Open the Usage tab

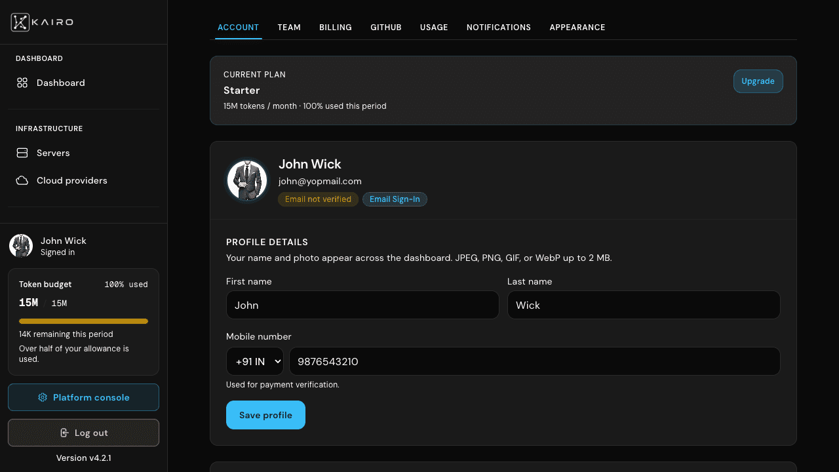(434, 28)
